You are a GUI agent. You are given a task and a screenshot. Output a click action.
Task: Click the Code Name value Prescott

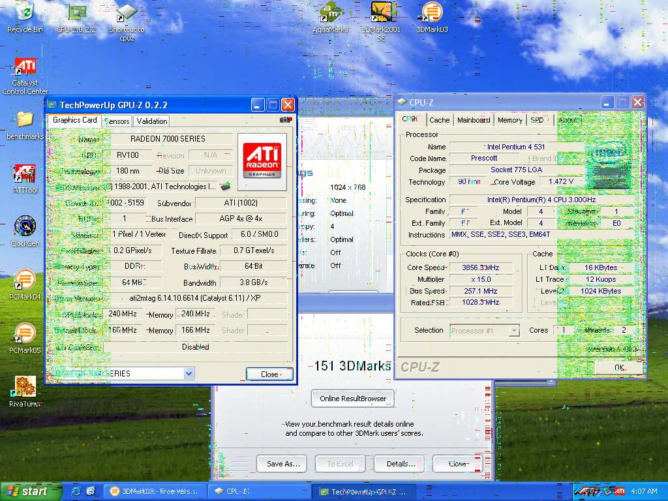484,158
